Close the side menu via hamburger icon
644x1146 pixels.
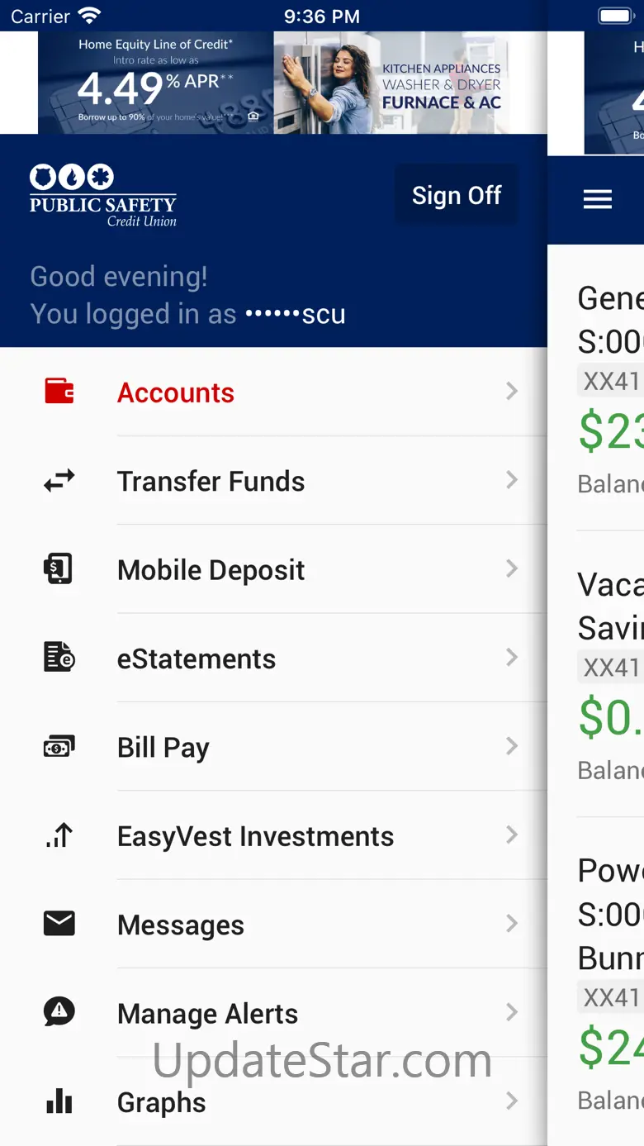[x=598, y=199]
